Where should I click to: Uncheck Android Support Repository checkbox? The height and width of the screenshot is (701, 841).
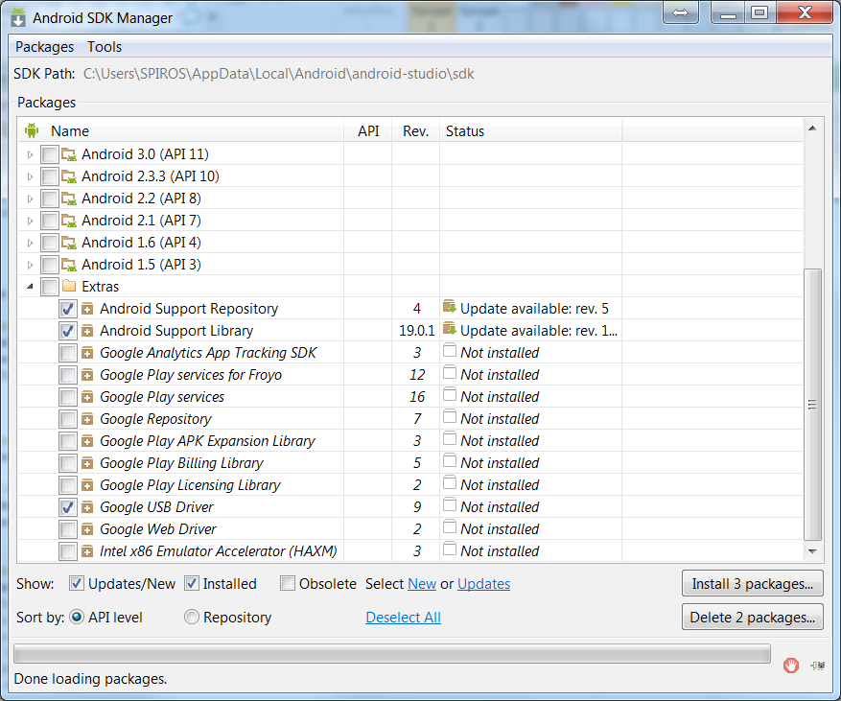click(67, 309)
